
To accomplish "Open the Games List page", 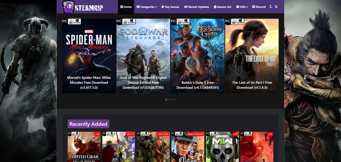I will [x=222, y=7].
